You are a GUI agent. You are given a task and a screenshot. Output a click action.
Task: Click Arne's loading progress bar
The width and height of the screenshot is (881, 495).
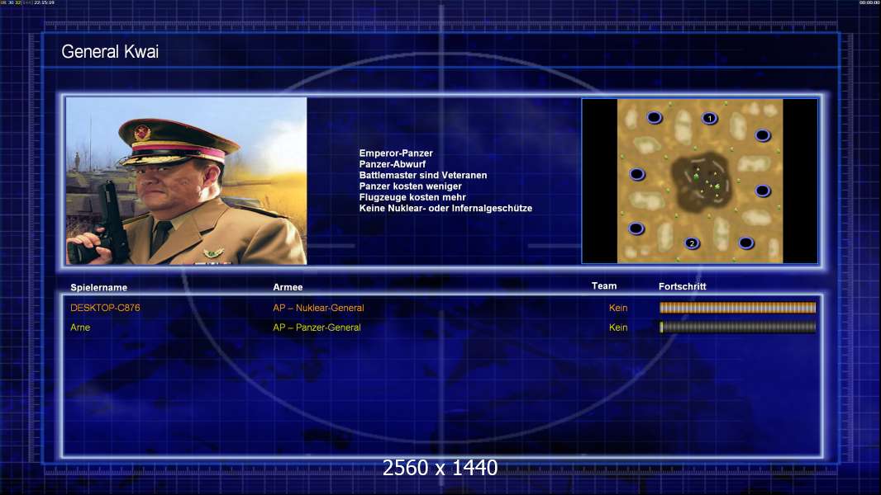point(738,327)
